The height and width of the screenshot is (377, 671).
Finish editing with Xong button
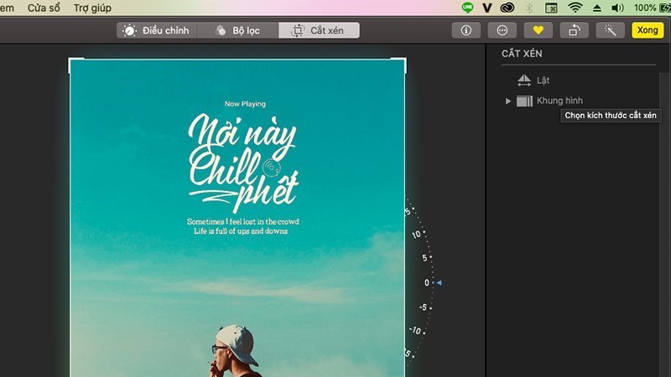point(648,30)
